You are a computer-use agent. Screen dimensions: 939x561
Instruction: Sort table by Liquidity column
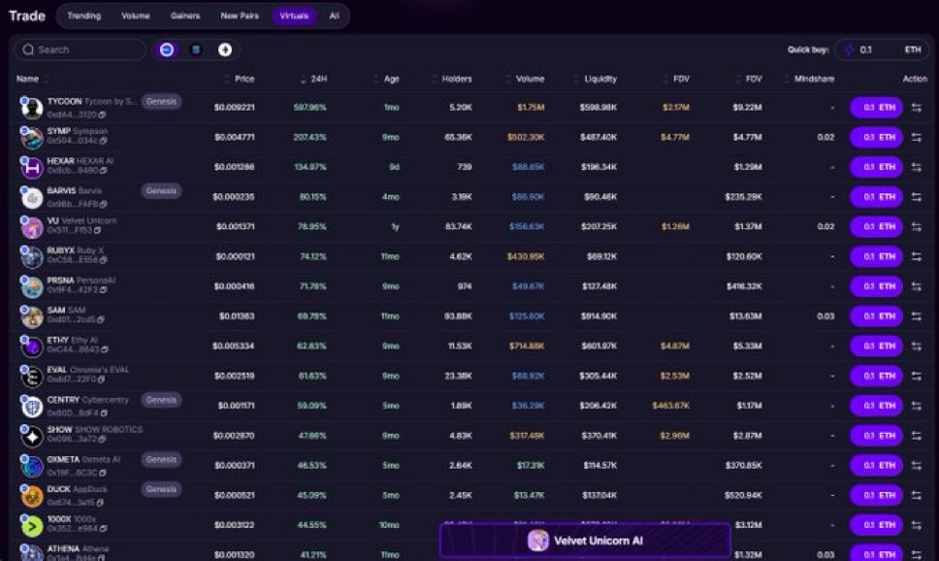(x=596, y=80)
